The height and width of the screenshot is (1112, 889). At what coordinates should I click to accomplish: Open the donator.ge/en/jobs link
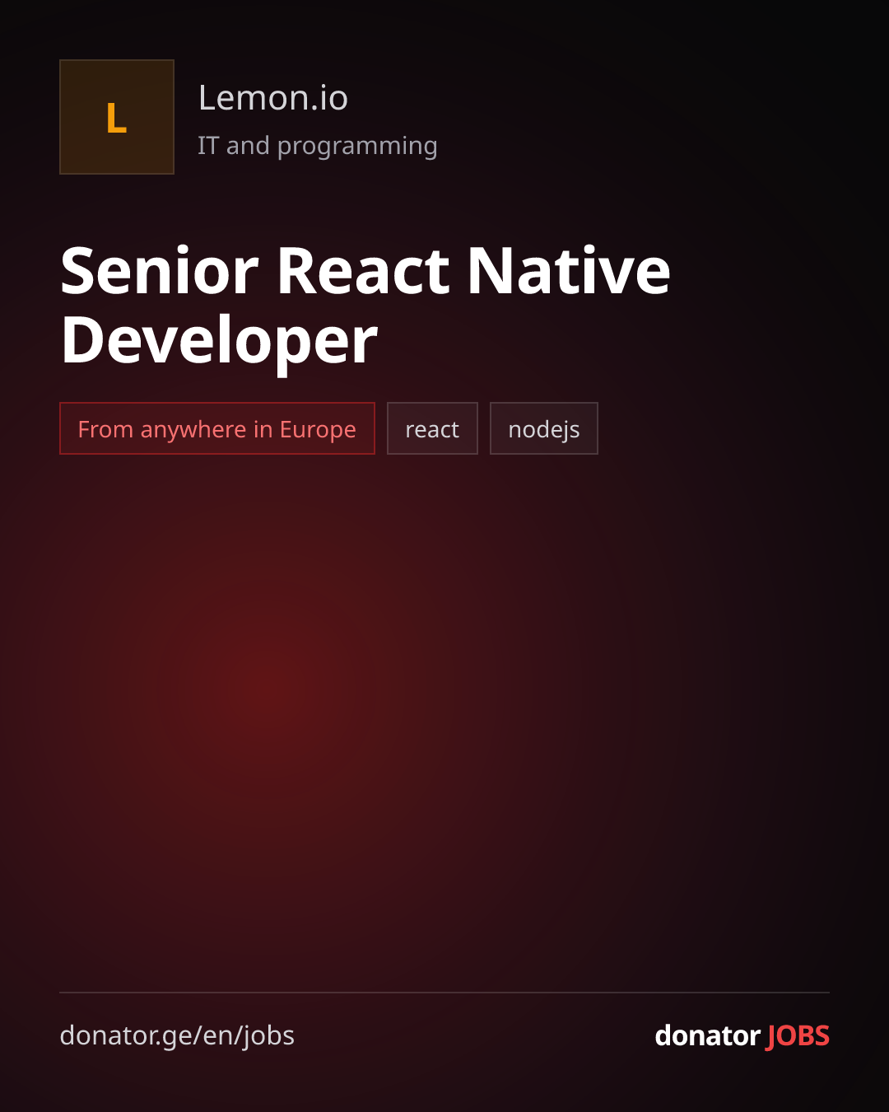pos(177,1035)
